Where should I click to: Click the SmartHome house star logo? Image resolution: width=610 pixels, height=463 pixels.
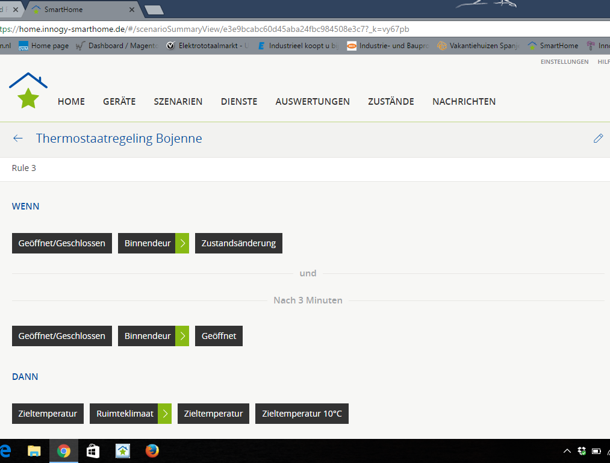(x=28, y=91)
